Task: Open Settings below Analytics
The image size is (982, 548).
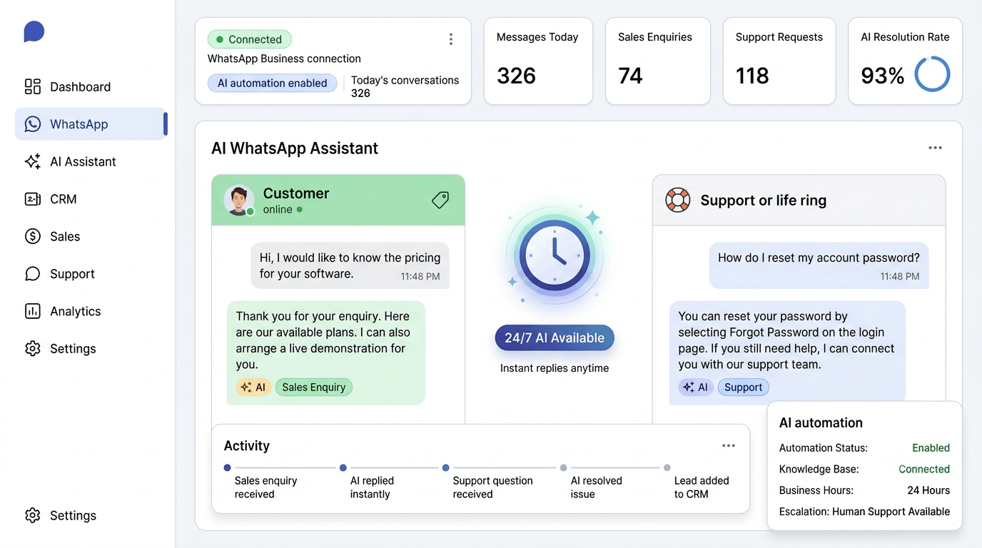Action: tap(73, 349)
